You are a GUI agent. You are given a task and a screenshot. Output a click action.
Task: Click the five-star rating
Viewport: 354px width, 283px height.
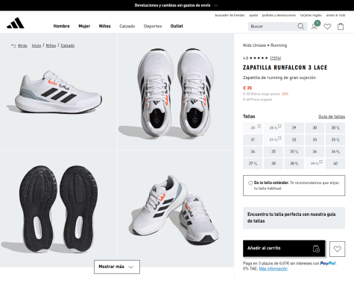click(x=259, y=58)
